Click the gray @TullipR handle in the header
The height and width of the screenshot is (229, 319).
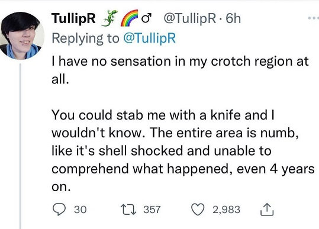(x=189, y=18)
